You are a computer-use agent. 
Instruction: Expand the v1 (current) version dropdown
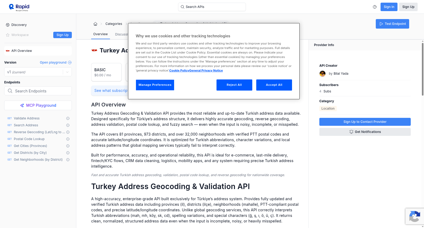point(38,72)
